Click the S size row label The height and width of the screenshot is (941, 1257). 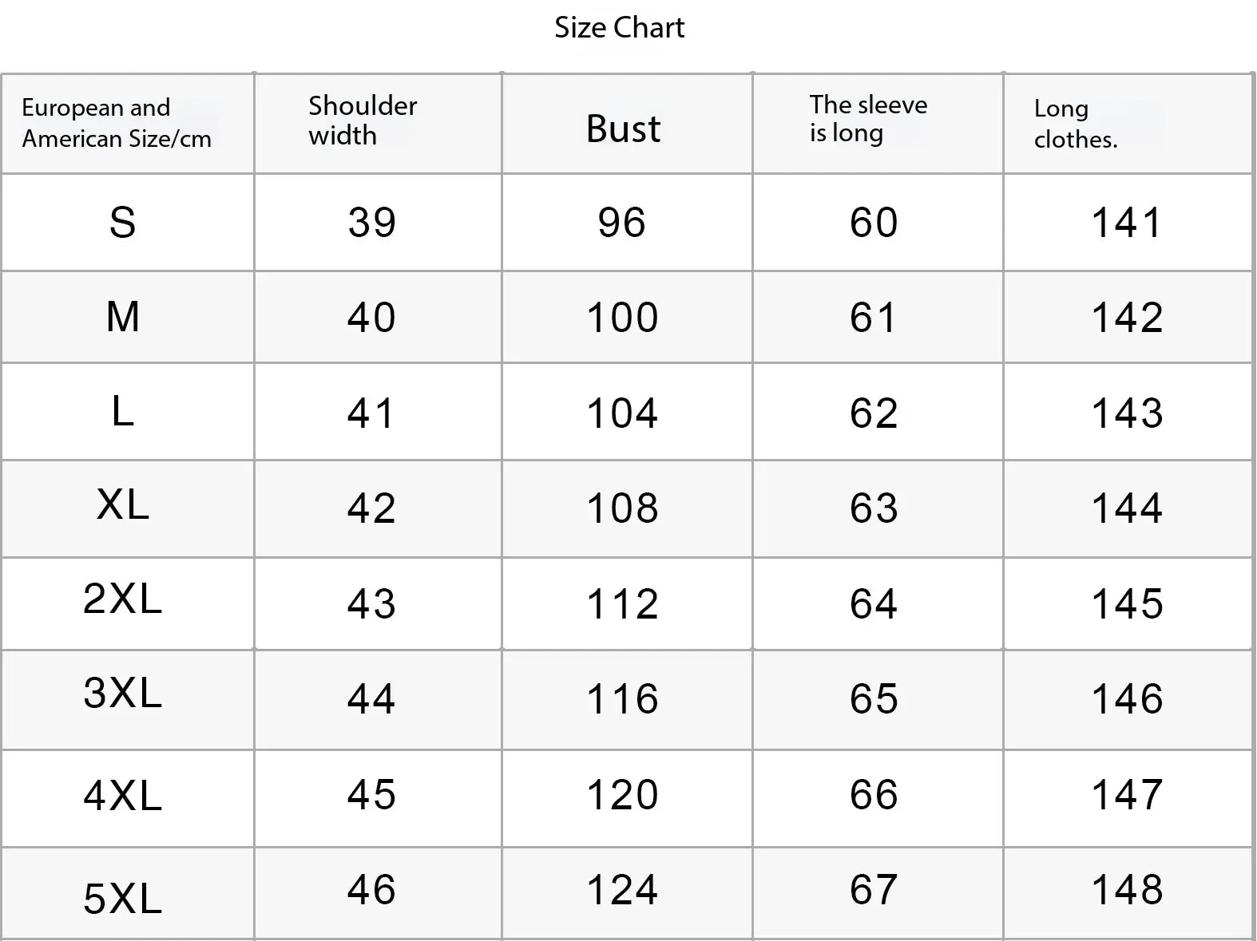[x=122, y=222]
